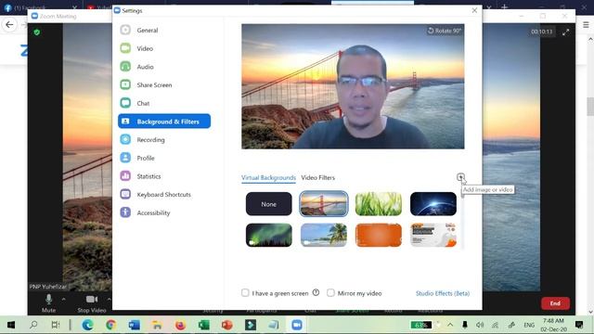Enter full screen in Zoom Meeting window
The height and width of the screenshot is (334, 594).
[x=565, y=32]
